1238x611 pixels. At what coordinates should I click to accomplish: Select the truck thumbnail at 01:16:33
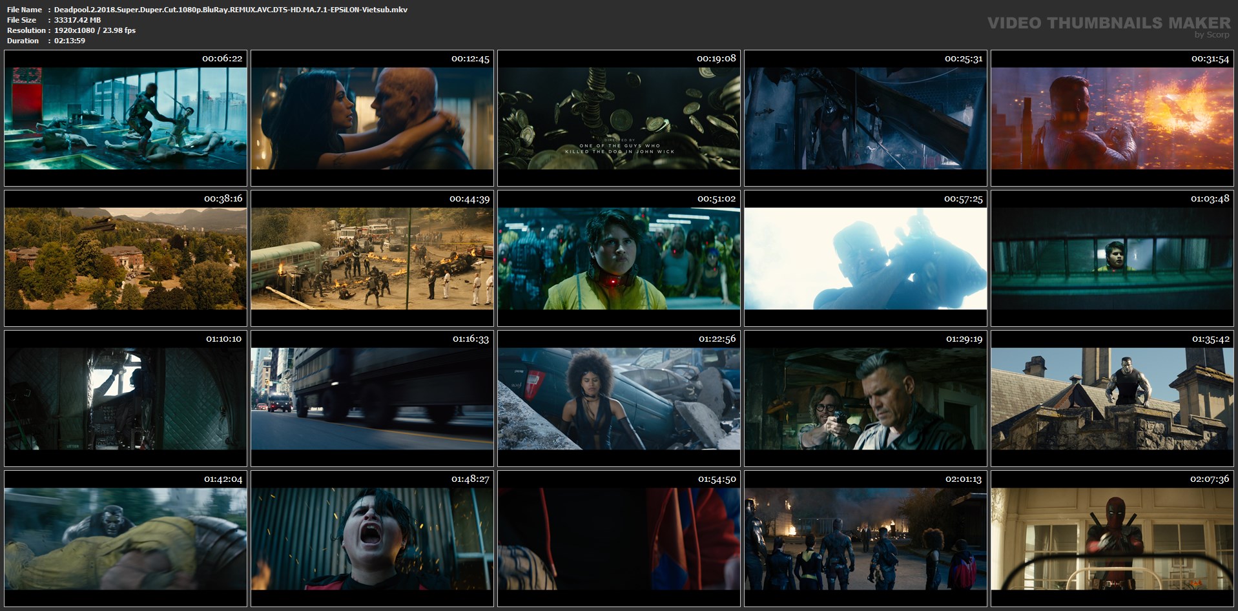point(372,399)
